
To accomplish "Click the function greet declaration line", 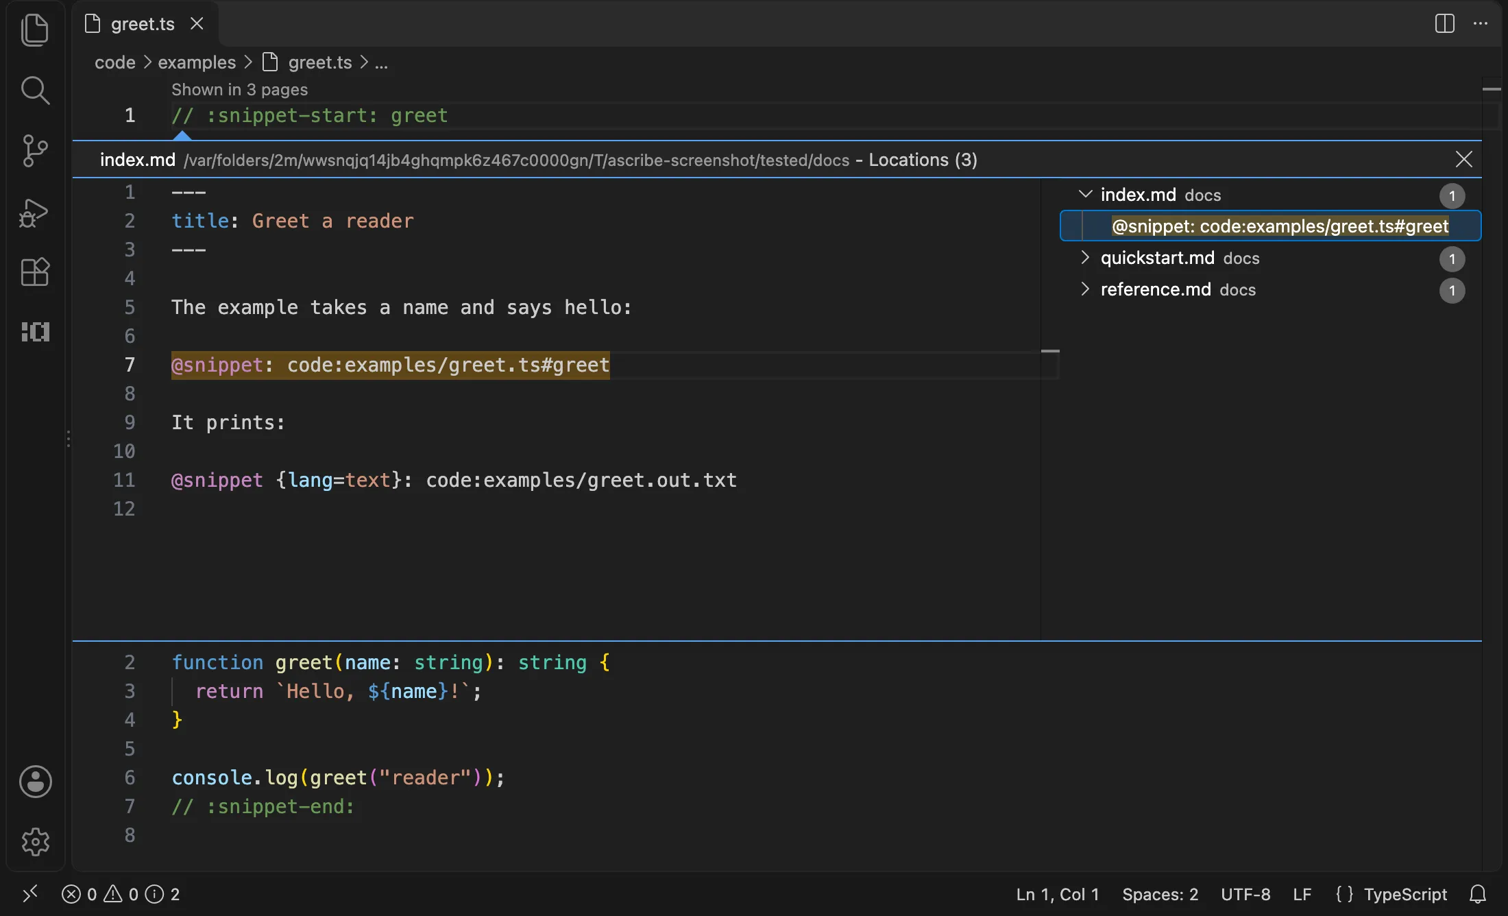I will [x=390, y=662].
